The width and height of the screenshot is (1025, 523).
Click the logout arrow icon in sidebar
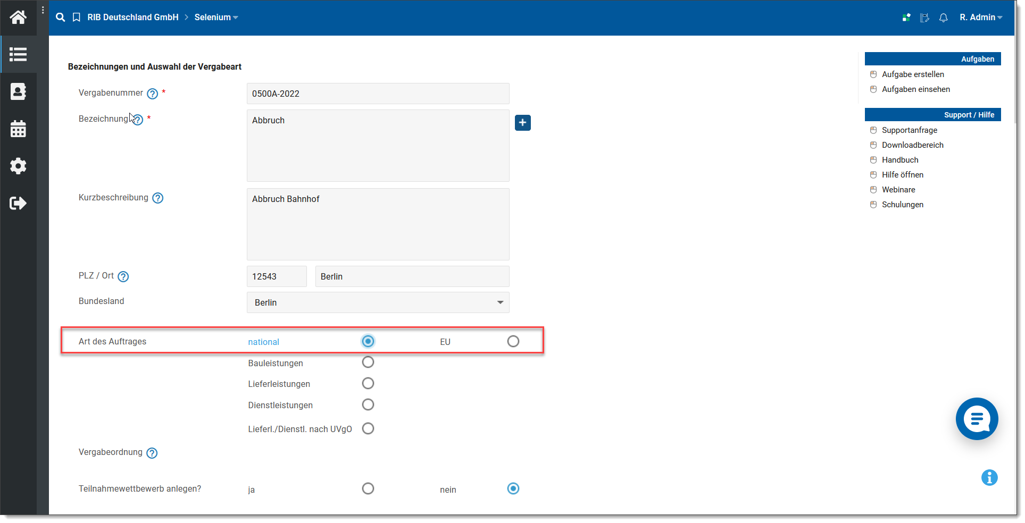tap(18, 203)
